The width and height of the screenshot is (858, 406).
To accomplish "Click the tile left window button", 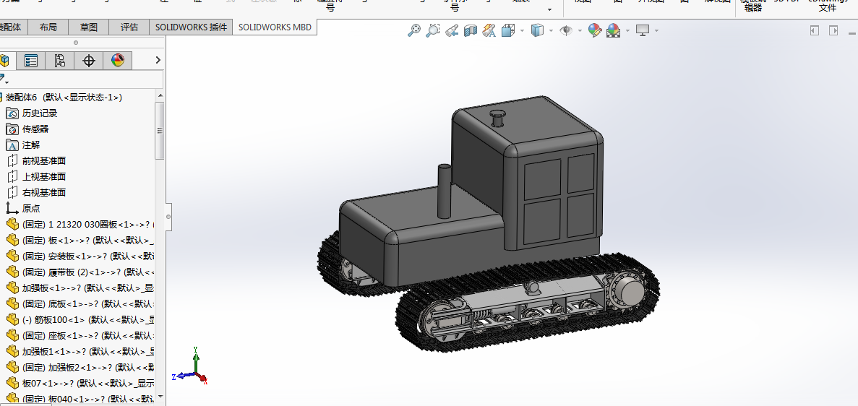I will [814, 30].
